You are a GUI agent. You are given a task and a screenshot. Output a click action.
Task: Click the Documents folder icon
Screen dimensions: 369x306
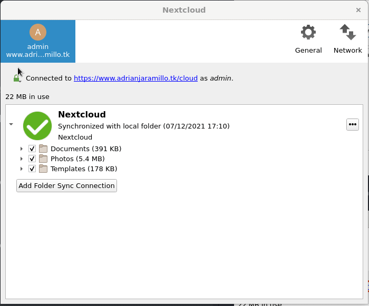43,149
